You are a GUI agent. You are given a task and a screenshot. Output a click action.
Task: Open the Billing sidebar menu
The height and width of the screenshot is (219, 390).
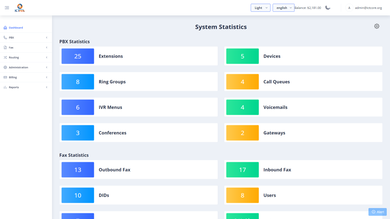click(x=26, y=77)
